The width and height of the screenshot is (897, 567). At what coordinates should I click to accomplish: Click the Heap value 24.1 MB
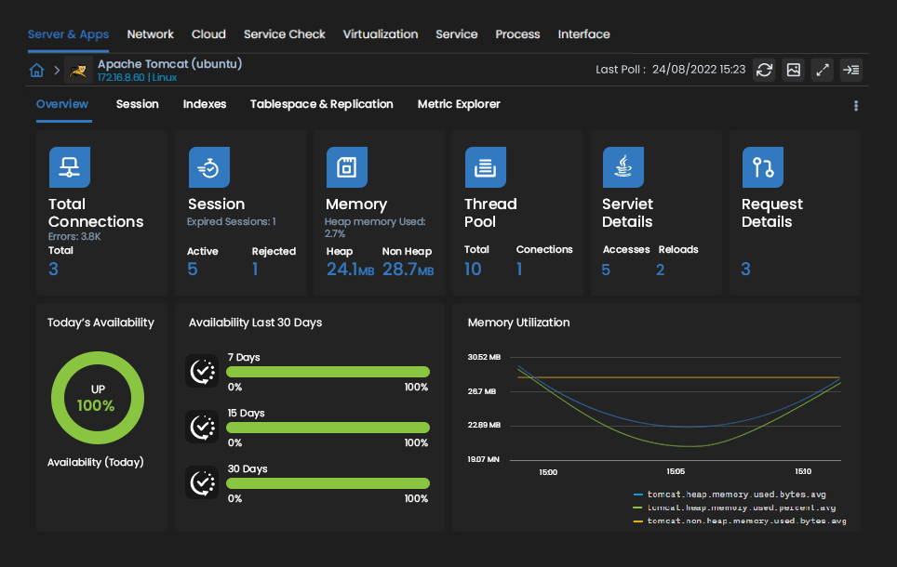pos(350,270)
